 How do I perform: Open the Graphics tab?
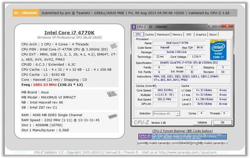point(201,35)
